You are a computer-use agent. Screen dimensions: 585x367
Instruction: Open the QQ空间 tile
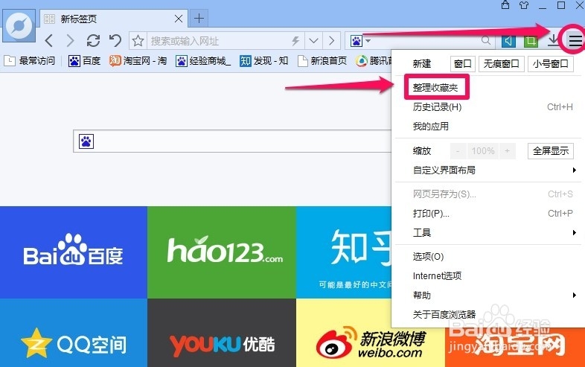point(74,333)
